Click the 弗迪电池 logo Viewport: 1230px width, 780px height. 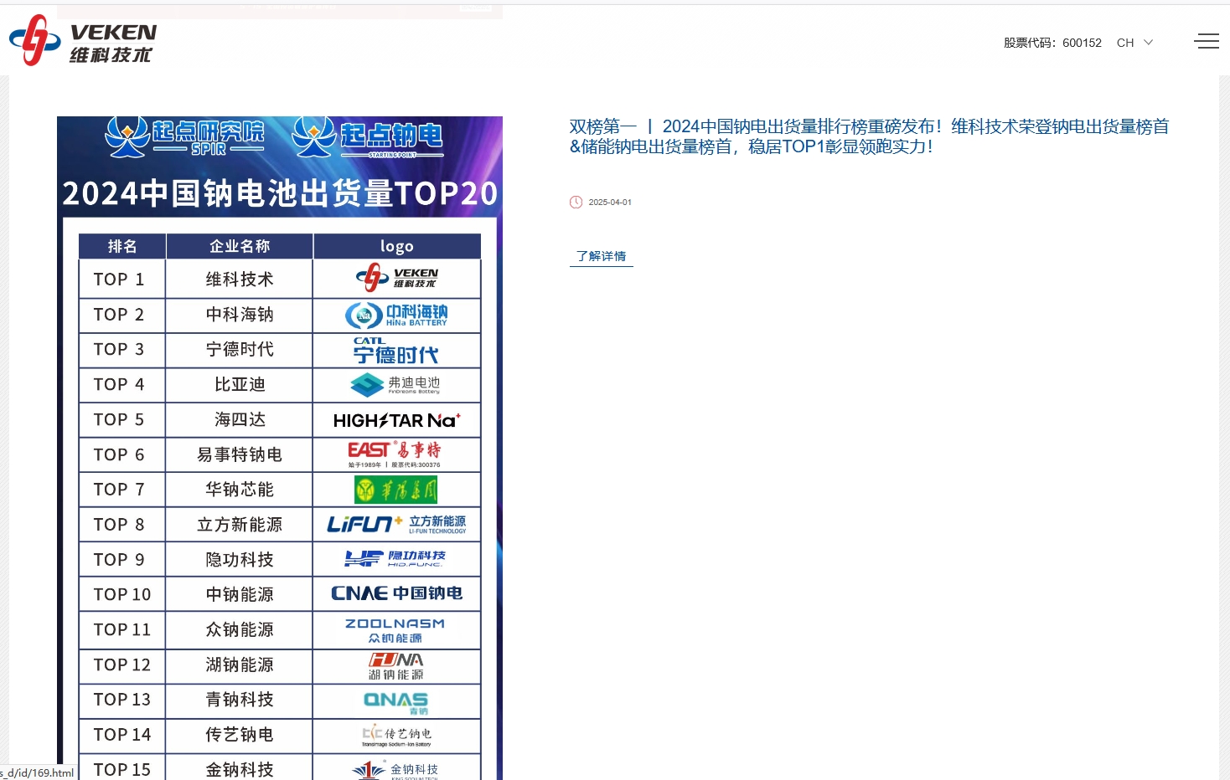[395, 385]
